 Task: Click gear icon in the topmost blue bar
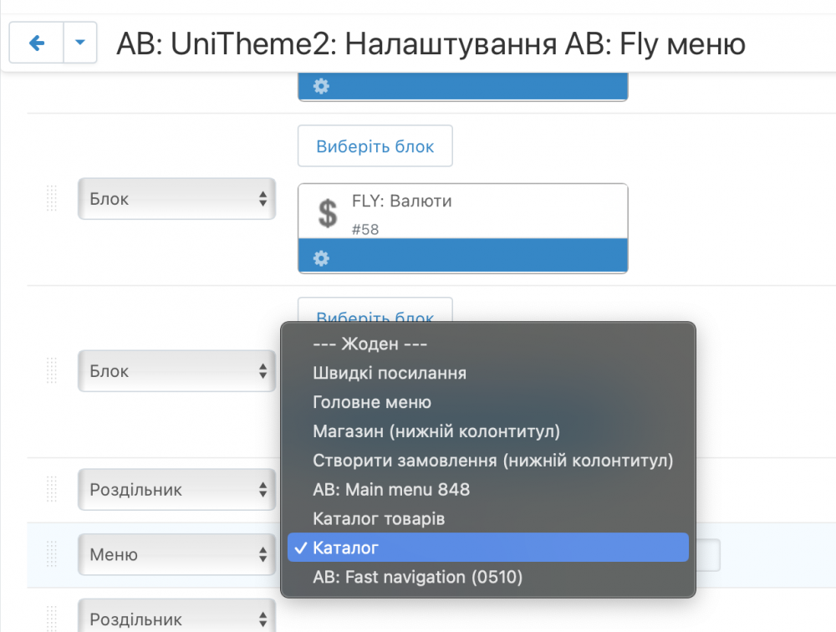pos(321,86)
